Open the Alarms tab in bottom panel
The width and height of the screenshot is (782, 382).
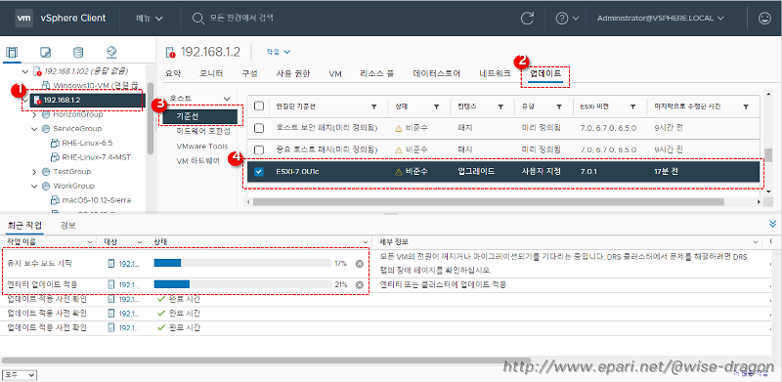67,226
